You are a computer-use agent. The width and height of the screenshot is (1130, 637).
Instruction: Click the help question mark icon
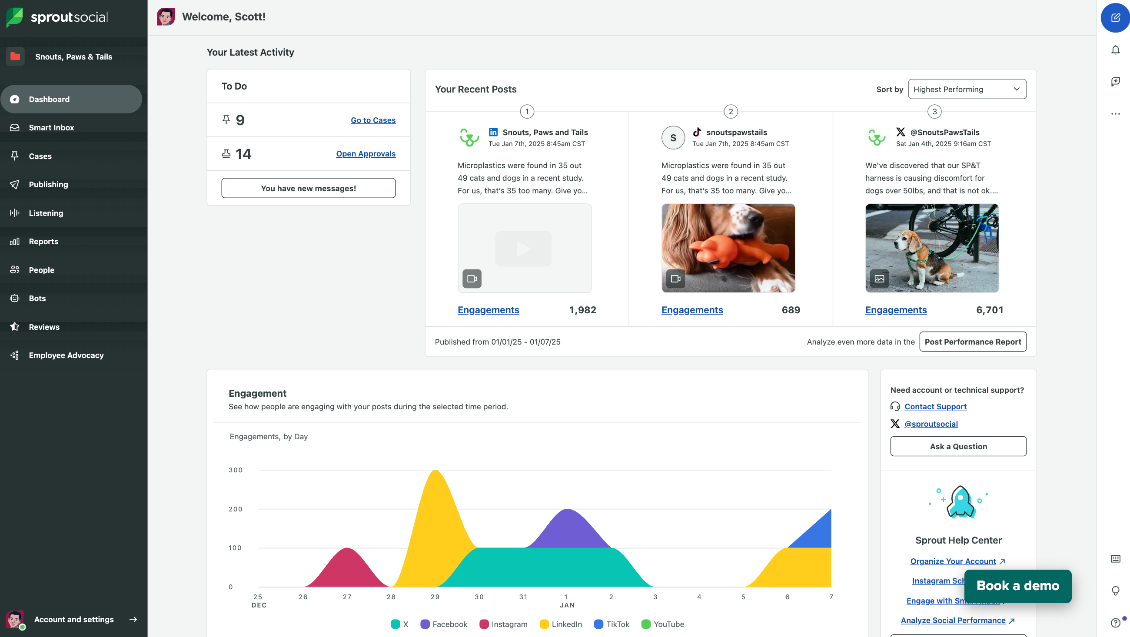pyautogui.click(x=1116, y=623)
